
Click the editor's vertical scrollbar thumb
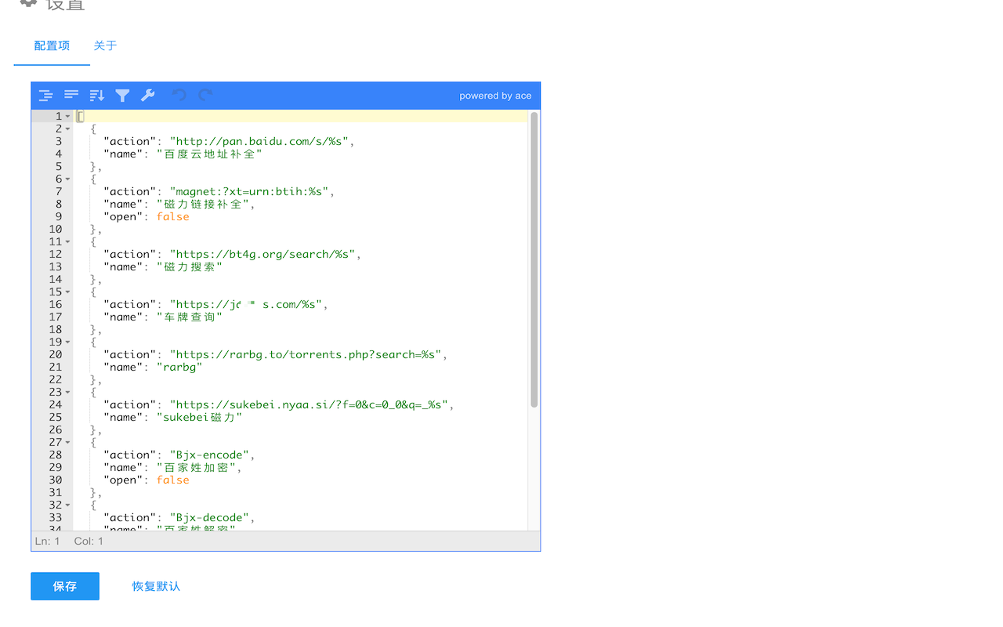(534, 259)
